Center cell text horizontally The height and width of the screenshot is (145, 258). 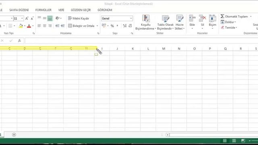[x=44, y=26]
